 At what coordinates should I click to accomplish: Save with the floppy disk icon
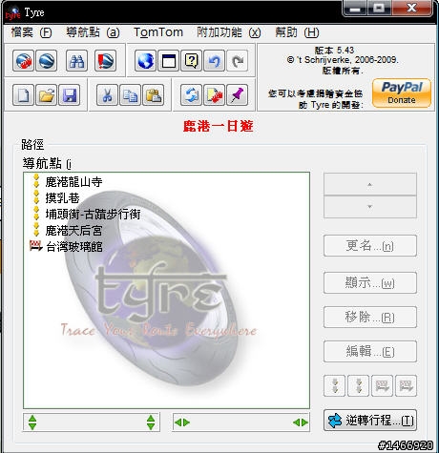point(70,94)
